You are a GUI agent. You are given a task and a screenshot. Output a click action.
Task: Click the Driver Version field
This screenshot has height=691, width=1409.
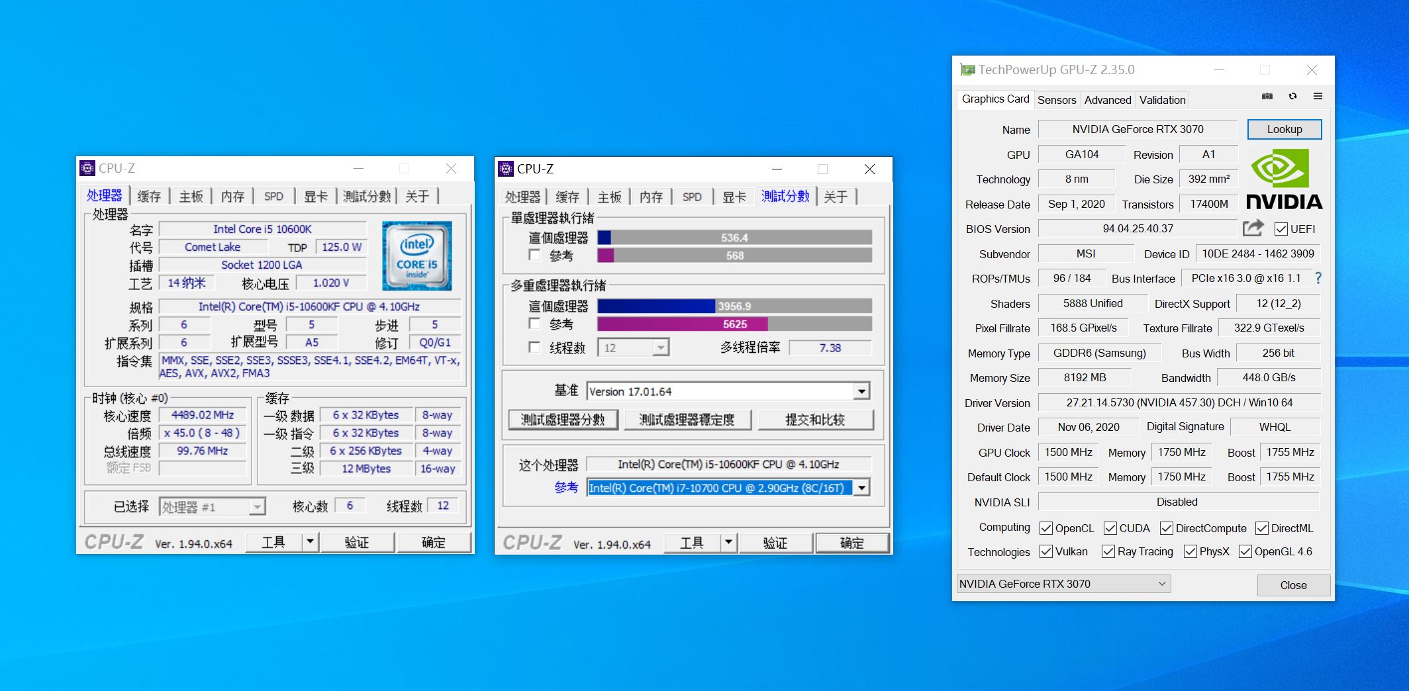click(x=1179, y=402)
